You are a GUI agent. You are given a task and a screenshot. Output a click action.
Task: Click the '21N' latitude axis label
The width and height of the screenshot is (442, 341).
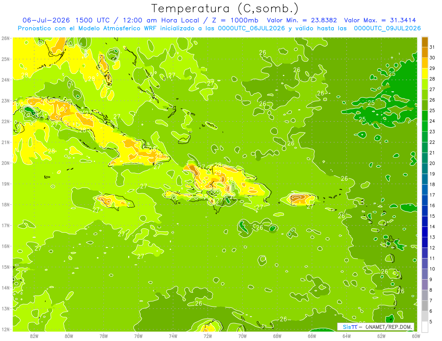[x=5, y=142]
